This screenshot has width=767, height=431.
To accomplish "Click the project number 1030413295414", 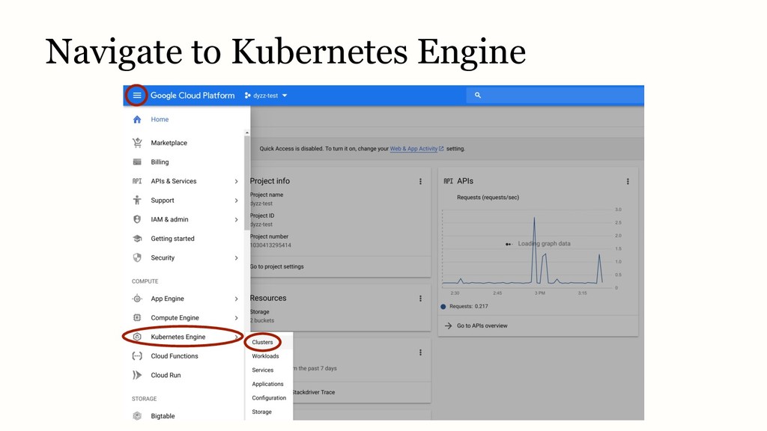I will click(x=270, y=245).
